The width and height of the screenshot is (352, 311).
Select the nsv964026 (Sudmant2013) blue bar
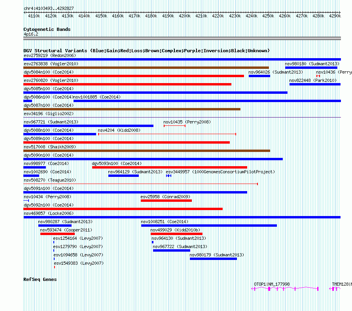pyautogui.click(x=259, y=76)
